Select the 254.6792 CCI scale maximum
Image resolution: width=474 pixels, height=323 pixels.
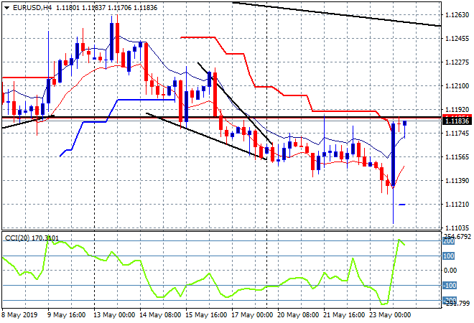(x=457, y=236)
